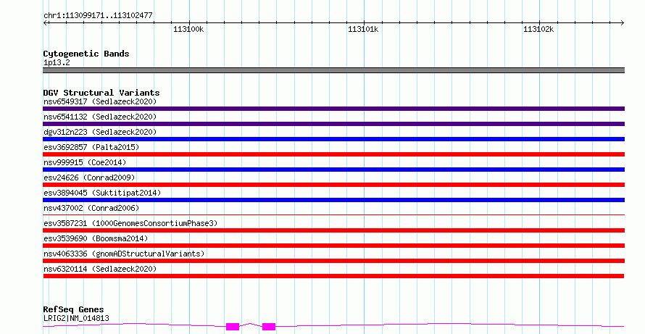This screenshot has width=645, height=334.
Task: Select the thin red nsv437002 variant line
Action: 333,214
